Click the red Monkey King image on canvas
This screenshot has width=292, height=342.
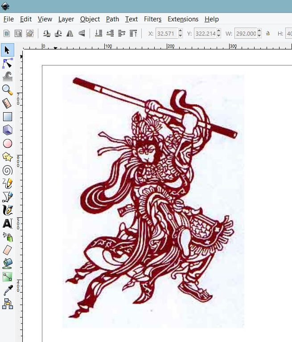tap(153, 201)
